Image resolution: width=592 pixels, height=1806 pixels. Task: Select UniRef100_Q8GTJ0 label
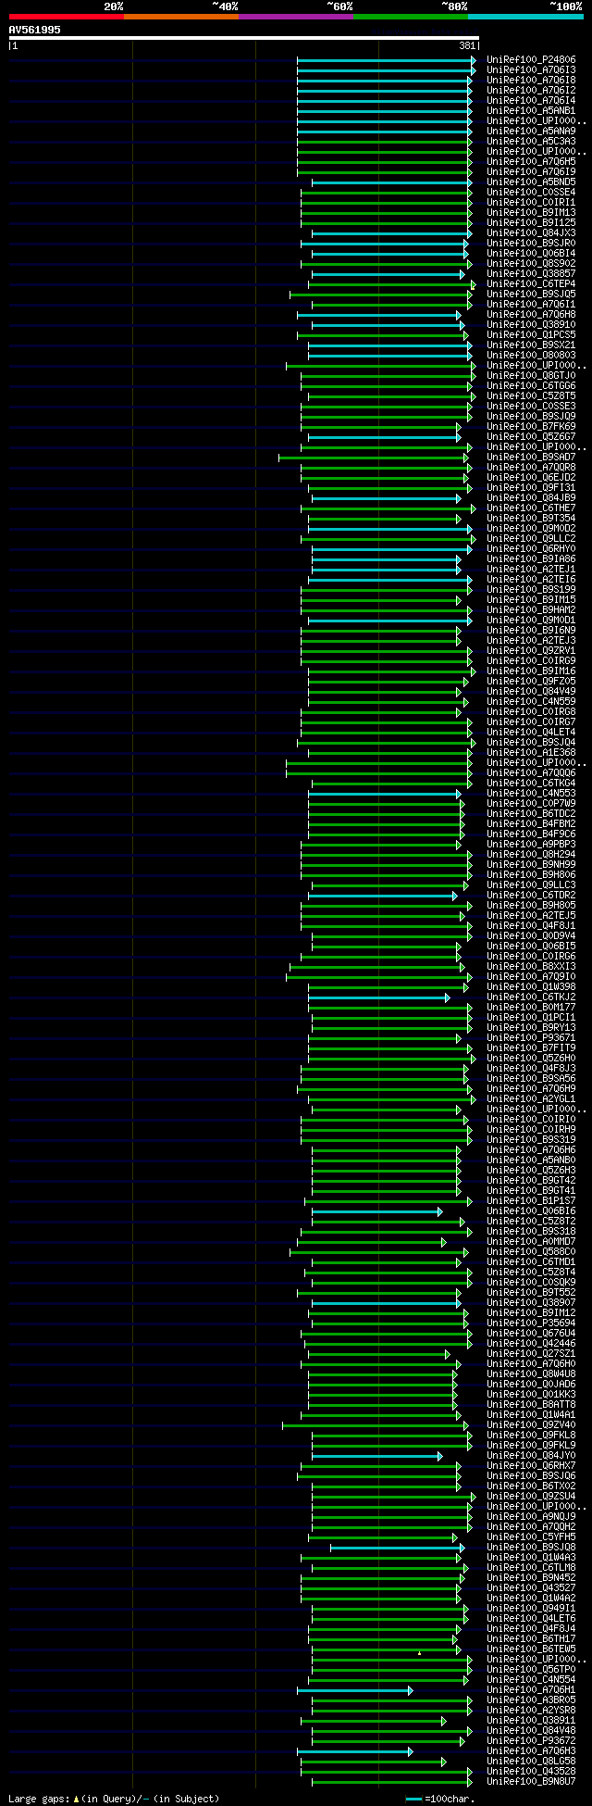[531, 375]
